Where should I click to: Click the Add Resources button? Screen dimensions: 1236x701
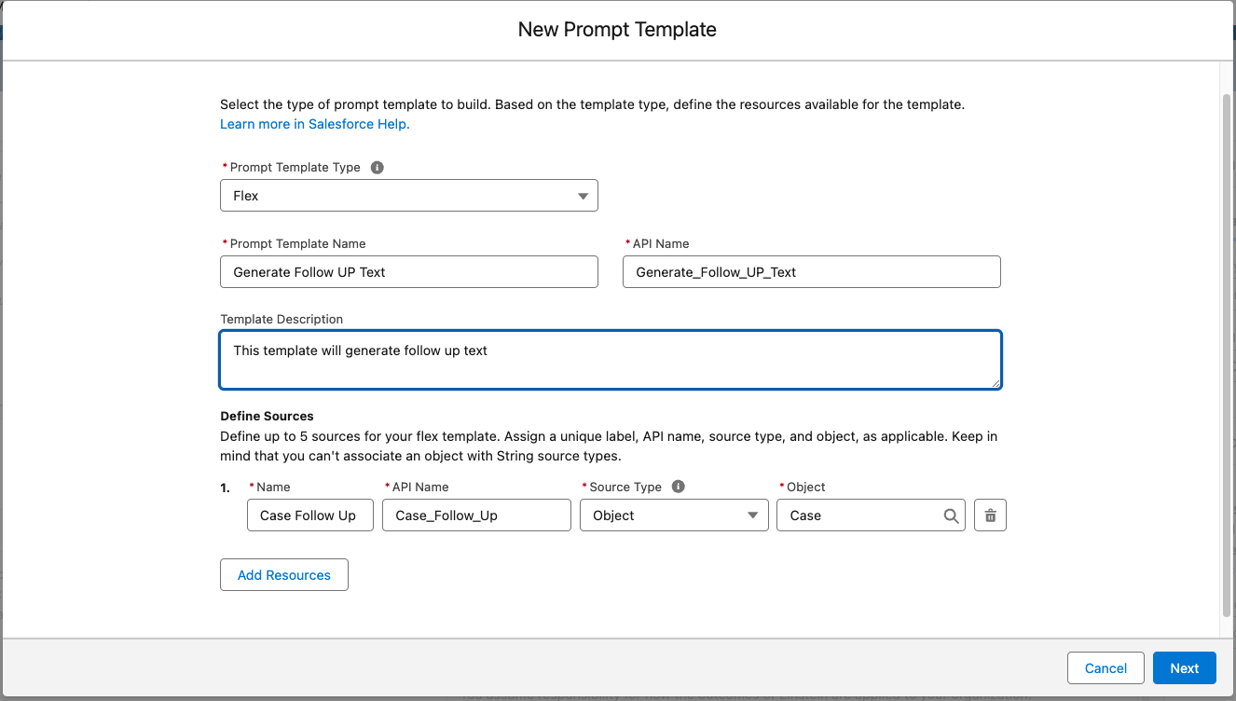[x=283, y=574]
